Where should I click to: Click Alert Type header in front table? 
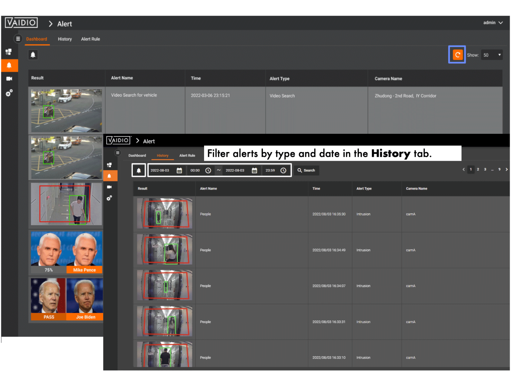point(364,189)
